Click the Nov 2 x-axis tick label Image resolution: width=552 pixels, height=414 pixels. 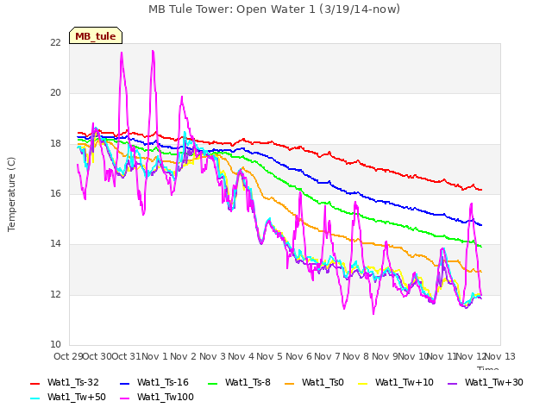(x=184, y=356)
